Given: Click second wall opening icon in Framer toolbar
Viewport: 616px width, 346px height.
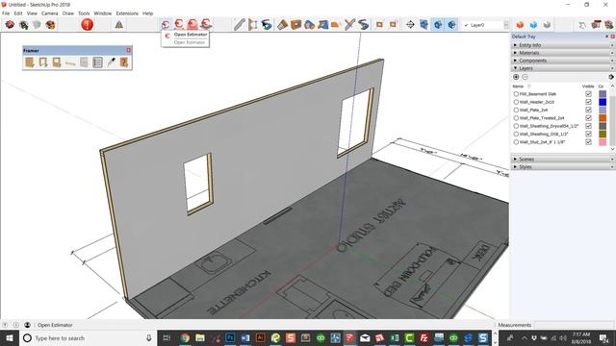Looking at the screenshot, I should (43, 62).
